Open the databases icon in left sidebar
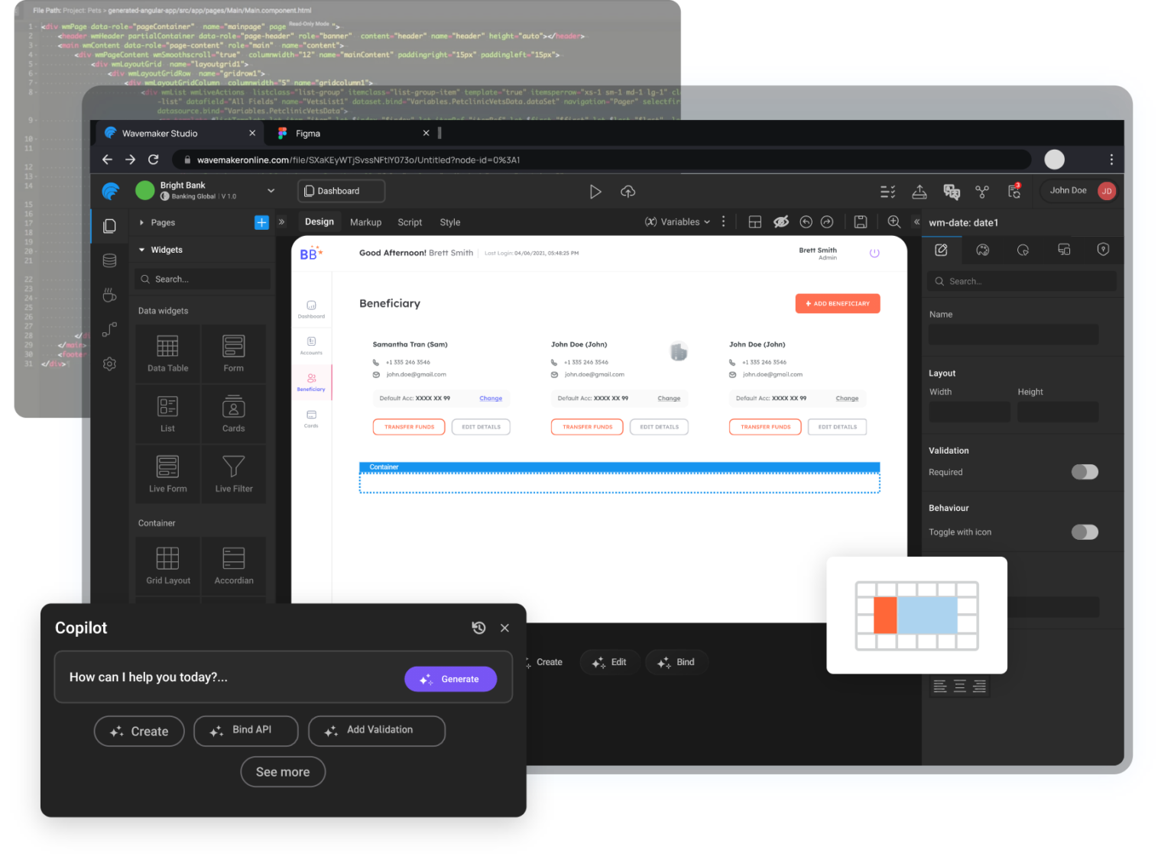1174x866 pixels. 110,260
